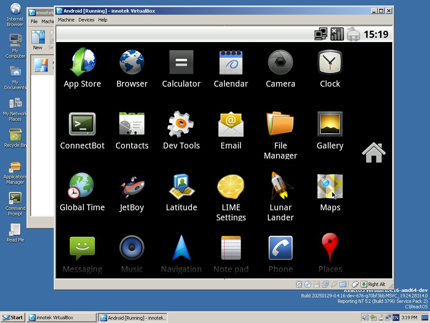Click the Android clock showing 15:19
The height and width of the screenshot is (323, 430).
point(376,34)
